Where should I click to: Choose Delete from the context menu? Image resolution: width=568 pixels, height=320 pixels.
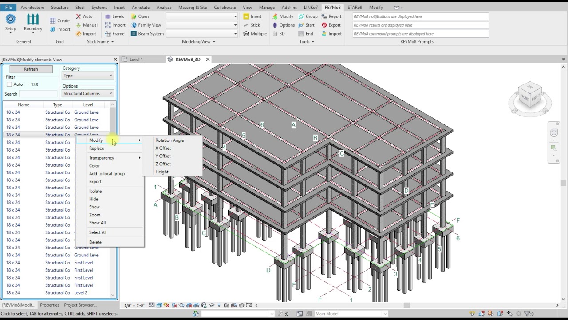(x=95, y=242)
